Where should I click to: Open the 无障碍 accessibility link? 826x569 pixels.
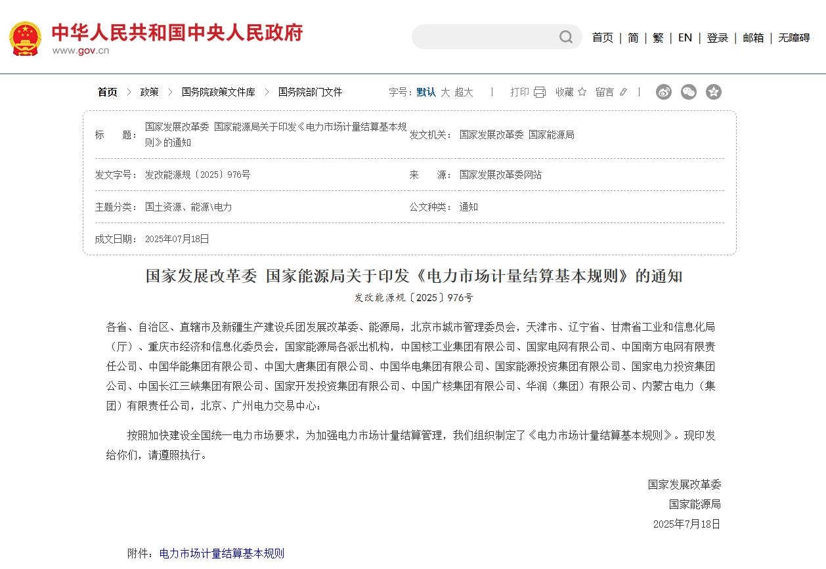click(x=794, y=38)
